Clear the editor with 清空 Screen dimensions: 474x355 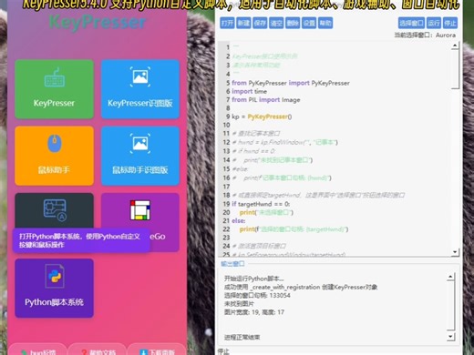(x=276, y=23)
